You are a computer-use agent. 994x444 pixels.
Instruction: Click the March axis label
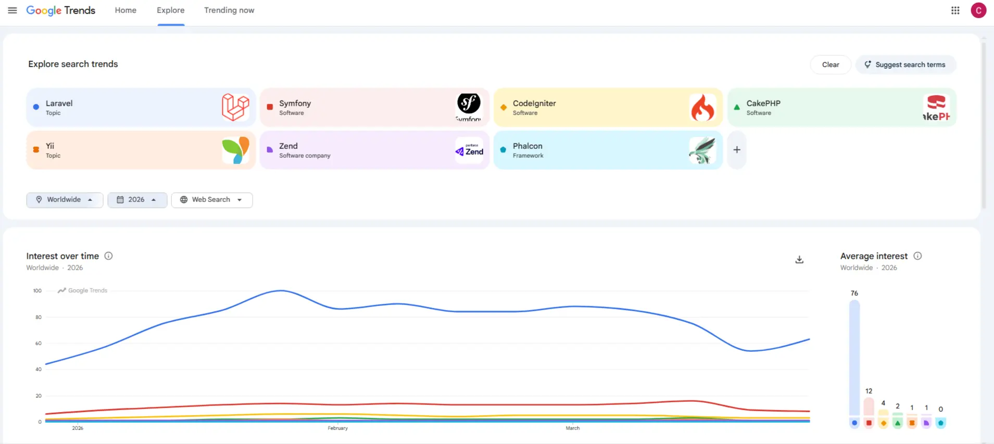coord(573,428)
